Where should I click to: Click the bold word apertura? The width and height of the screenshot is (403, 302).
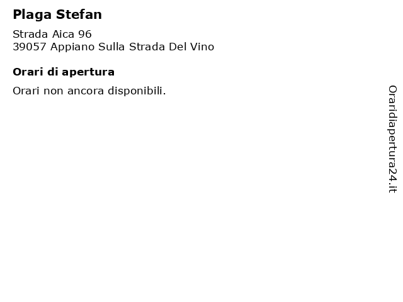[88, 73]
